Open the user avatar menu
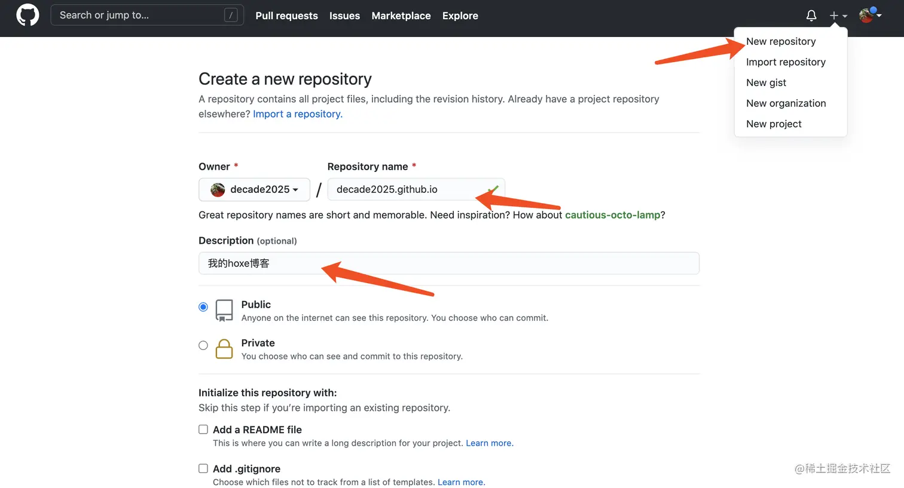 tap(867, 16)
